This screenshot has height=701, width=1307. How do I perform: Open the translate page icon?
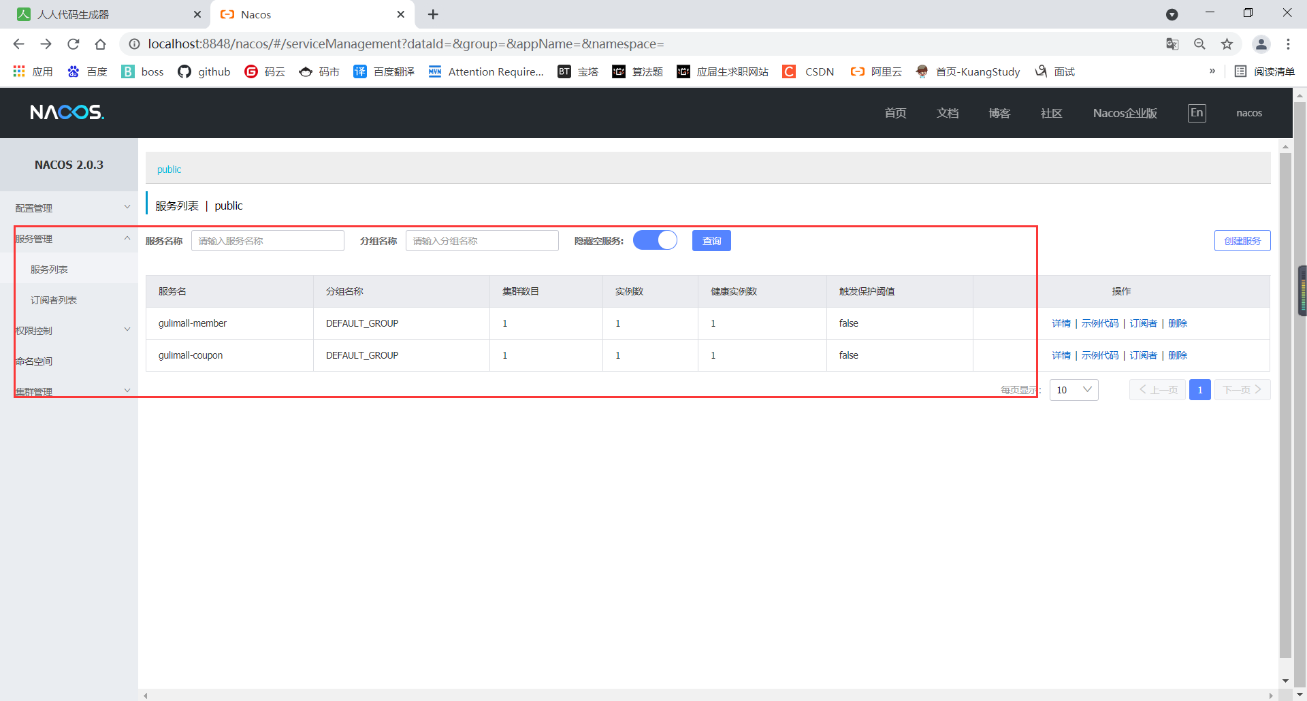click(x=1172, y=44)
